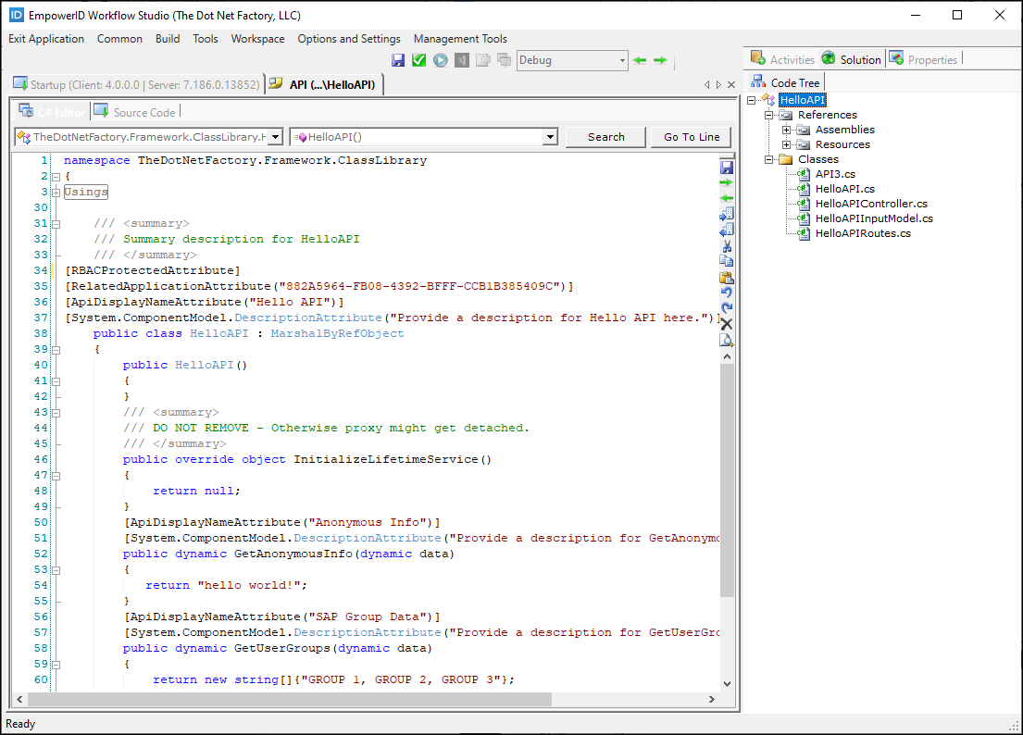Screen dimensions: 1023x735
Task: Expand the collapsed Usings region
Action: pos(56,192)
